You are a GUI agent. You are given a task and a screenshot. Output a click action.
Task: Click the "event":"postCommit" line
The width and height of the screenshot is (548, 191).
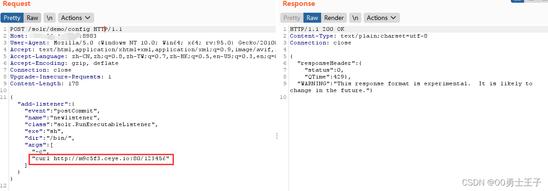(62, 111)
